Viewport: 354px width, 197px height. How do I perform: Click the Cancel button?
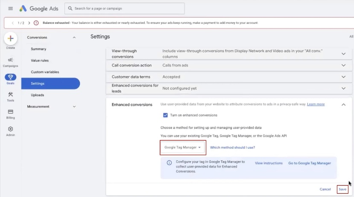325,189
